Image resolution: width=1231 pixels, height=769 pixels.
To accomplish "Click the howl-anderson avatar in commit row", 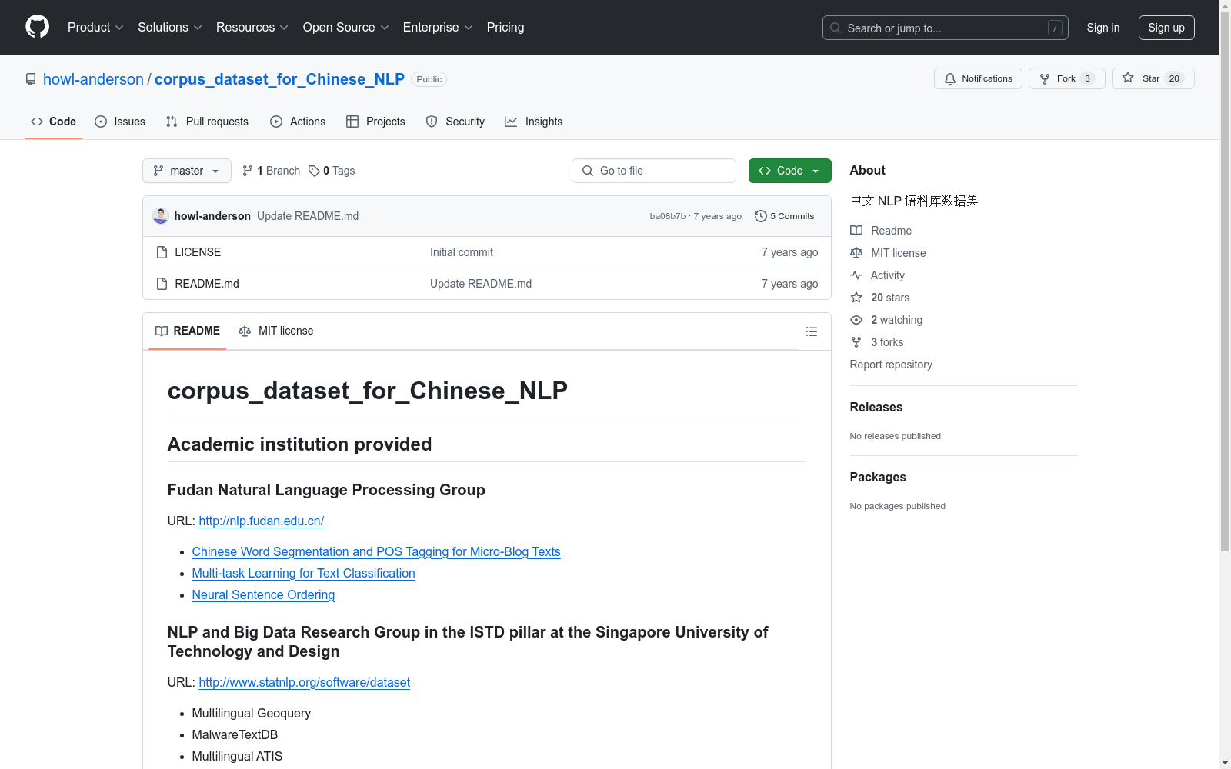I will pos(161,216).
